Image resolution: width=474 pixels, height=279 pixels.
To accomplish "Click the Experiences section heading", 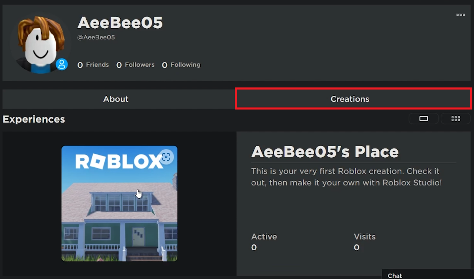I will pyautogui.click(x=34, y=119).
